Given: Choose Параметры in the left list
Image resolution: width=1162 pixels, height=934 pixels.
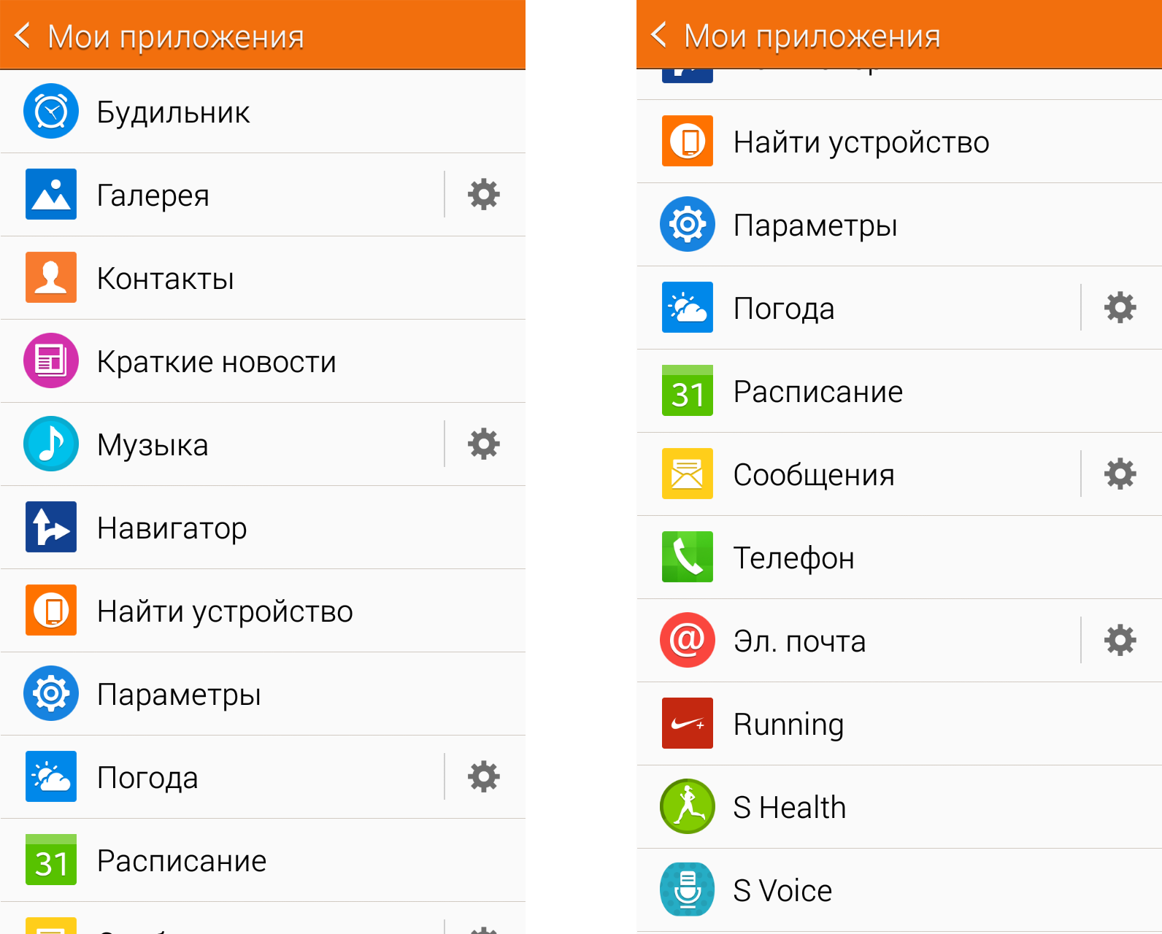Looking at the screenshot, I should 263,694.
